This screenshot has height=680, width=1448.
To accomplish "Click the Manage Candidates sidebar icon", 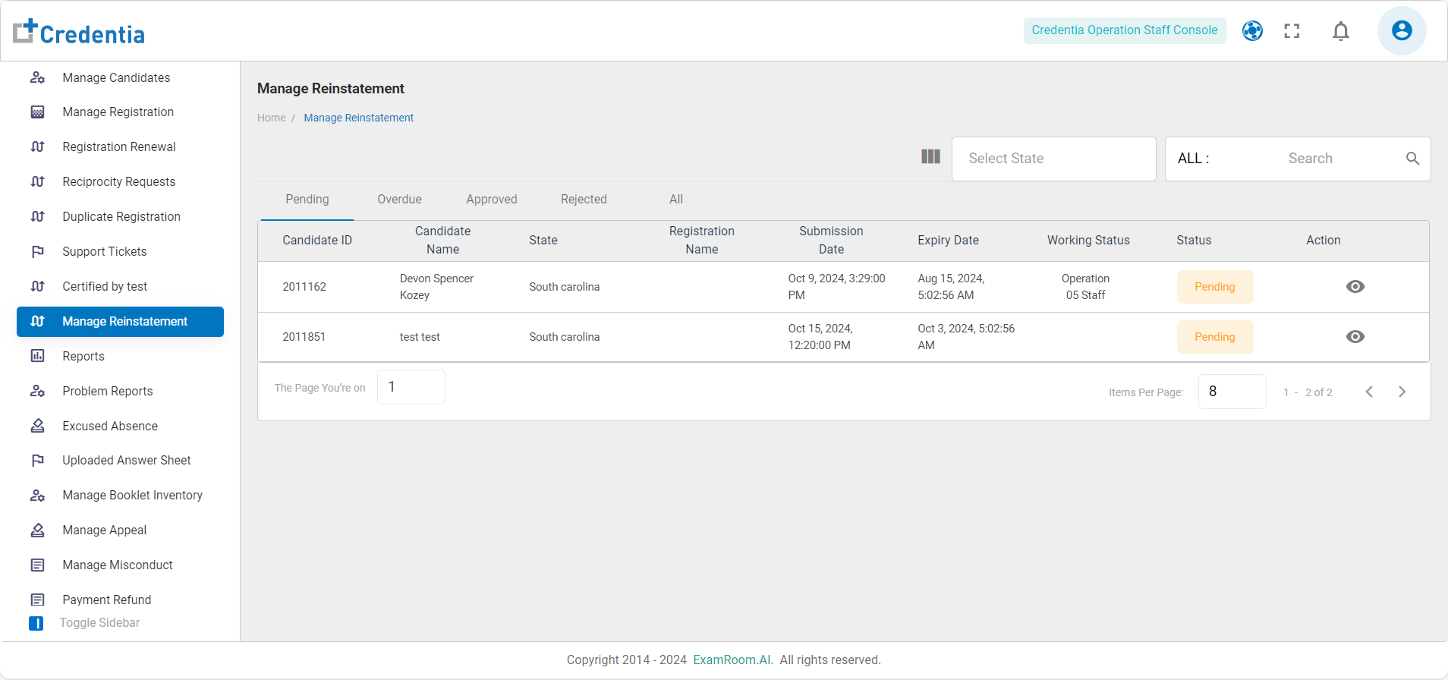I will coord(37,77).
